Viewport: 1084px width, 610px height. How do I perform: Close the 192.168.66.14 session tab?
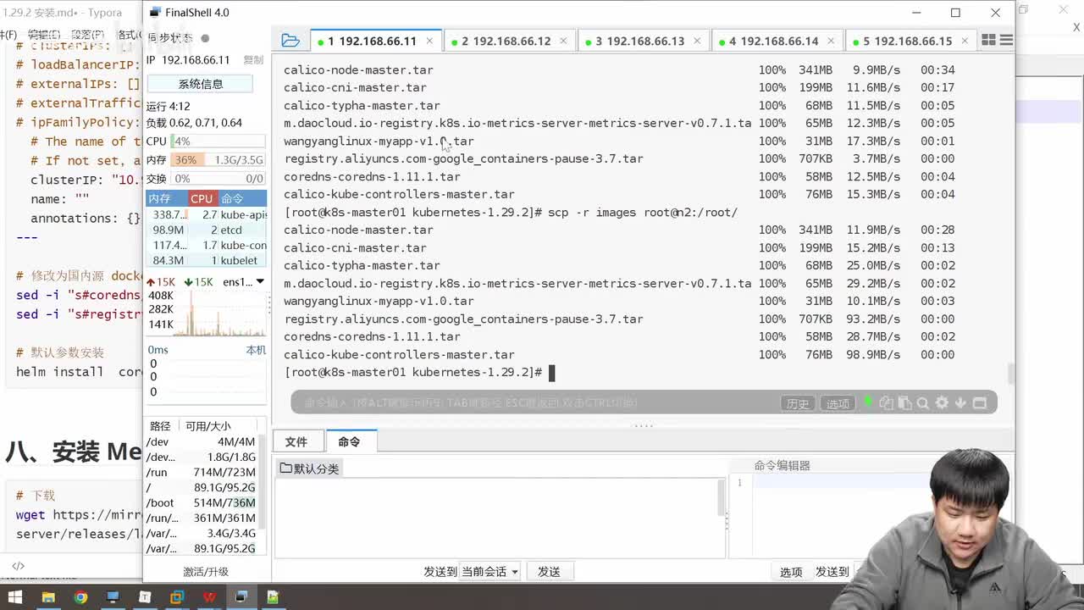(x=831, y=41)
